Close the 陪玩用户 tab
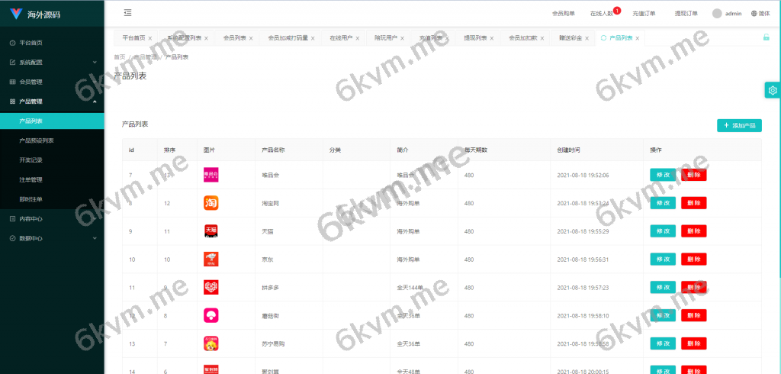The height and width of the screenshot is (374, 781). [403, 38]
